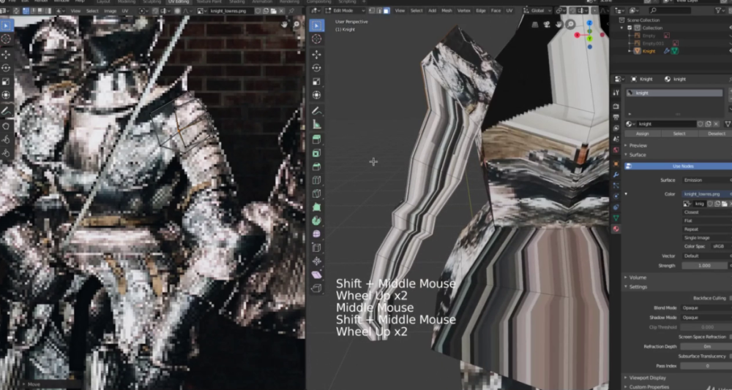
Task: Open the Object Data properties tab icon
Action: pos(616,218)
